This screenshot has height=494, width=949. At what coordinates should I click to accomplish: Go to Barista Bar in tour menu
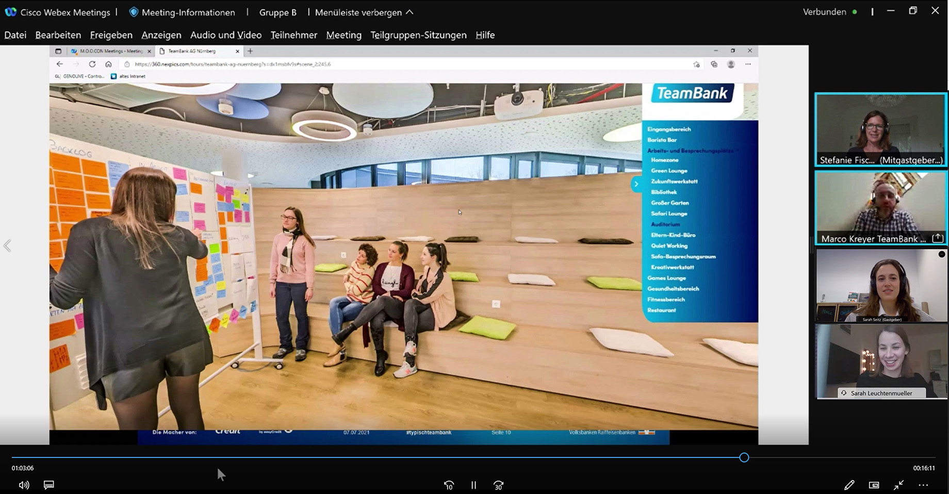point(662,140)
